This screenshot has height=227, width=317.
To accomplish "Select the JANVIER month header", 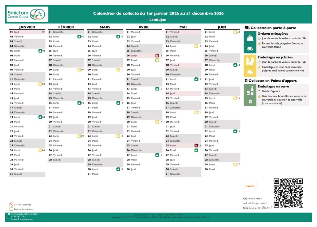I will click(x=27, y=27).
